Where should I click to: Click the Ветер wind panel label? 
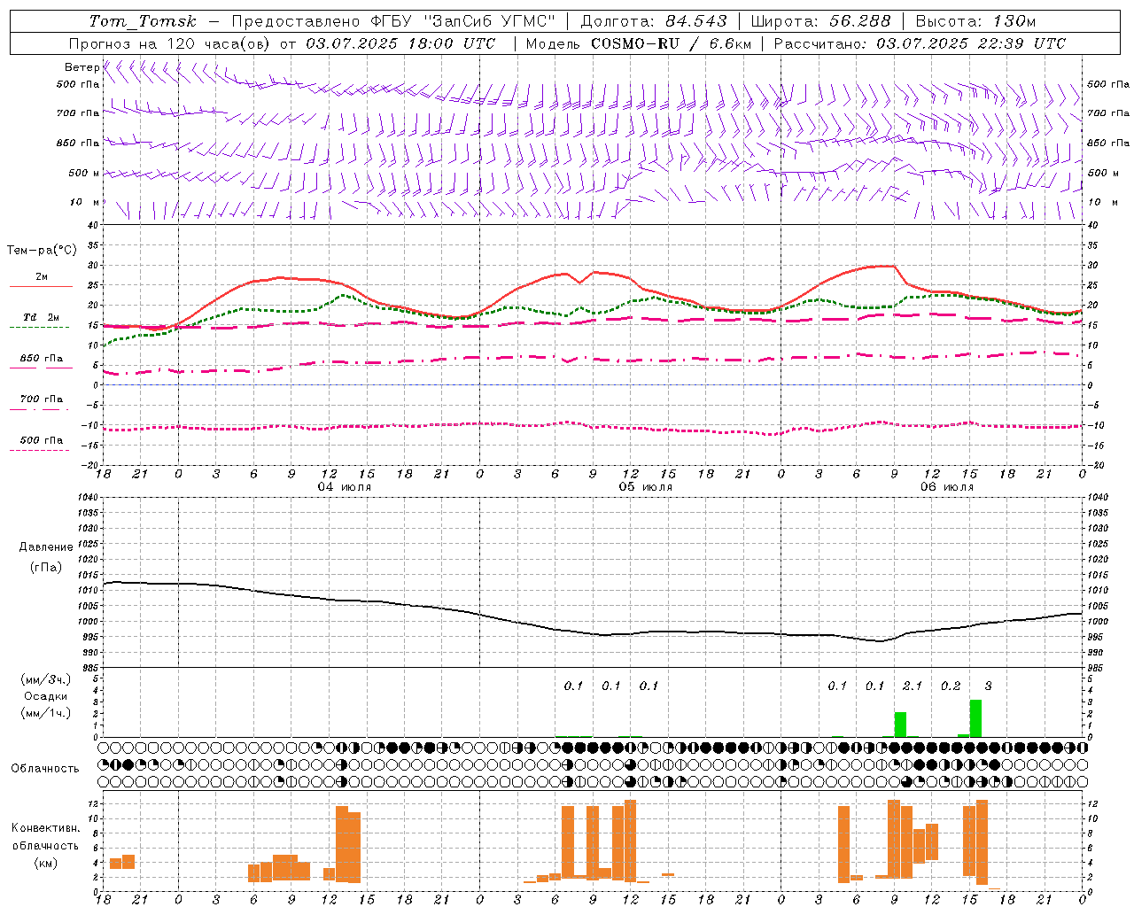[x=82, y=67]
